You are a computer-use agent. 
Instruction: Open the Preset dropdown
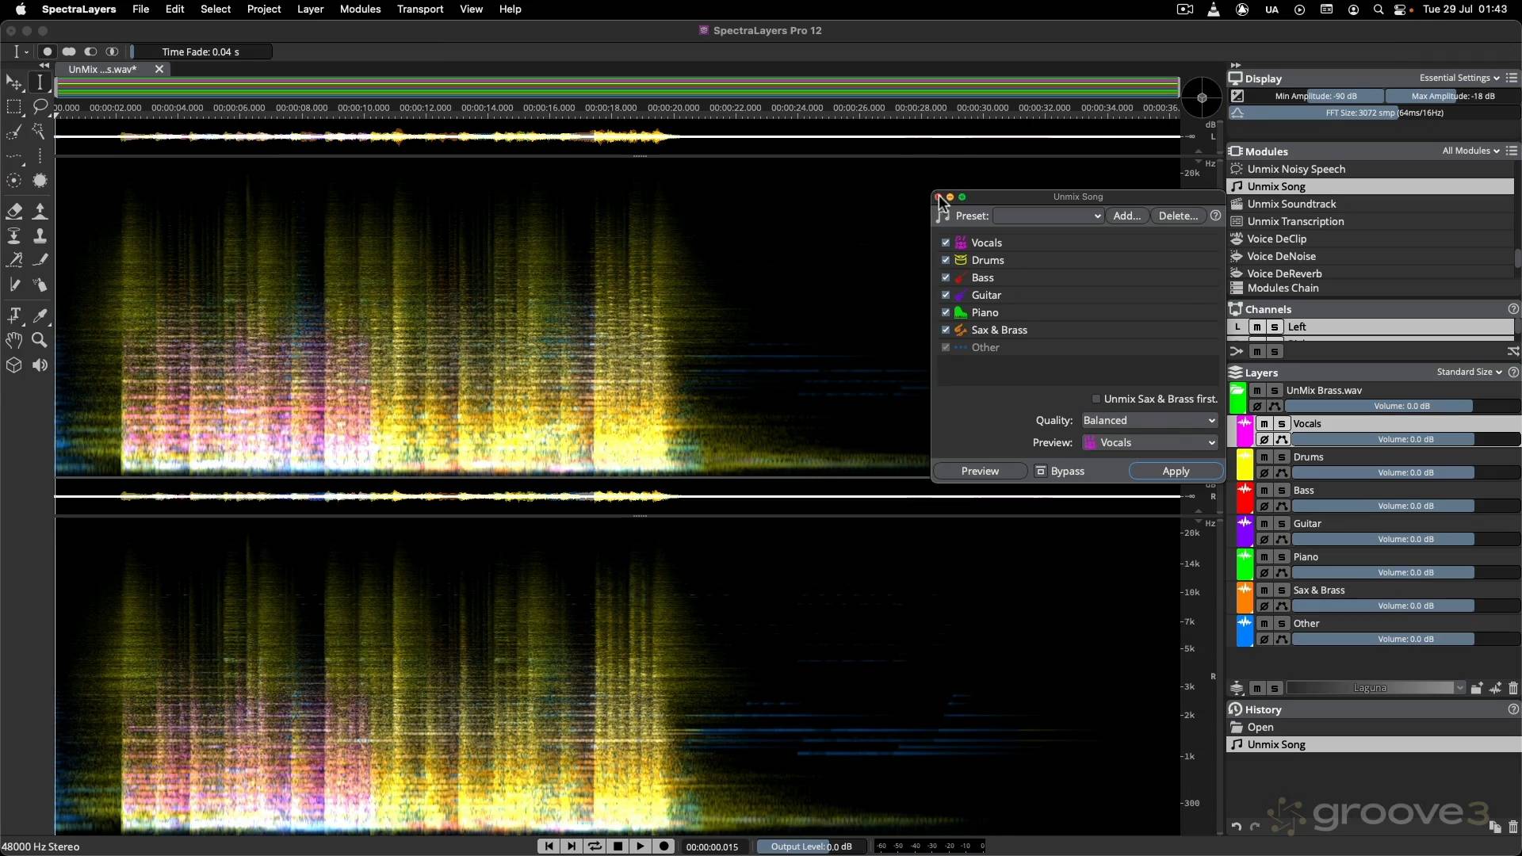coord(1048,216)
